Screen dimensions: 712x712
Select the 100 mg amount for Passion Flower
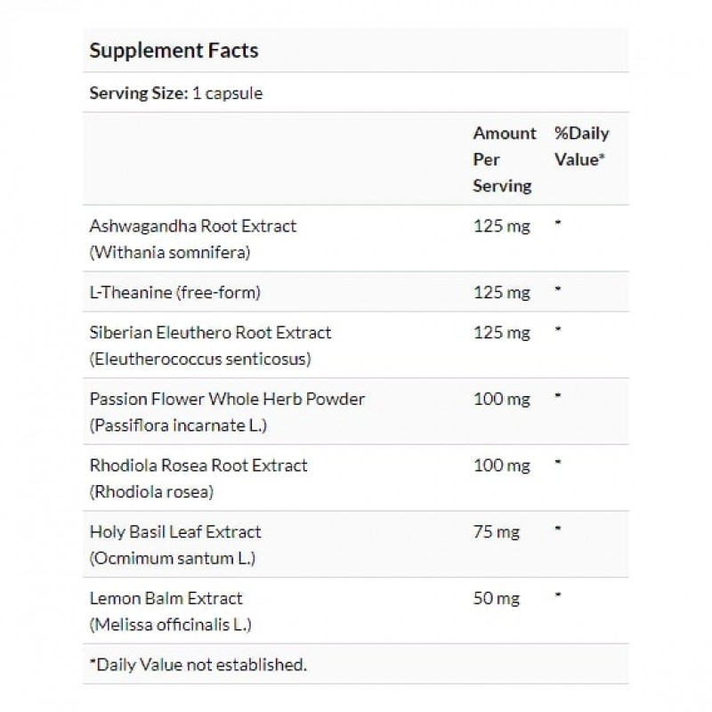click(x=501, y=399)
